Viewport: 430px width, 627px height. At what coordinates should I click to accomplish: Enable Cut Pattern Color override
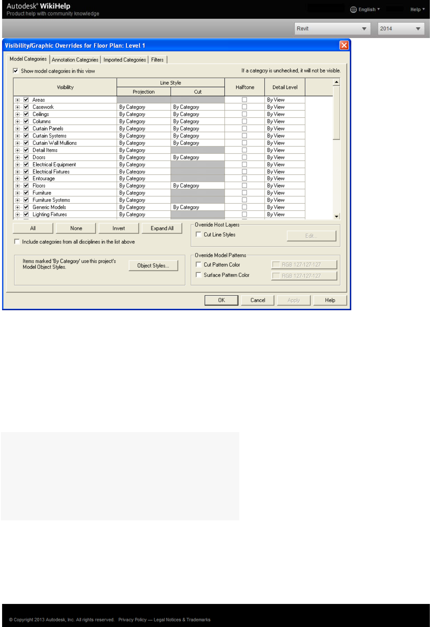coord(198,264)
